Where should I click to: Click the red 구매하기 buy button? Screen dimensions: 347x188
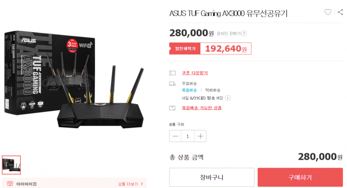tap(300, 177)
